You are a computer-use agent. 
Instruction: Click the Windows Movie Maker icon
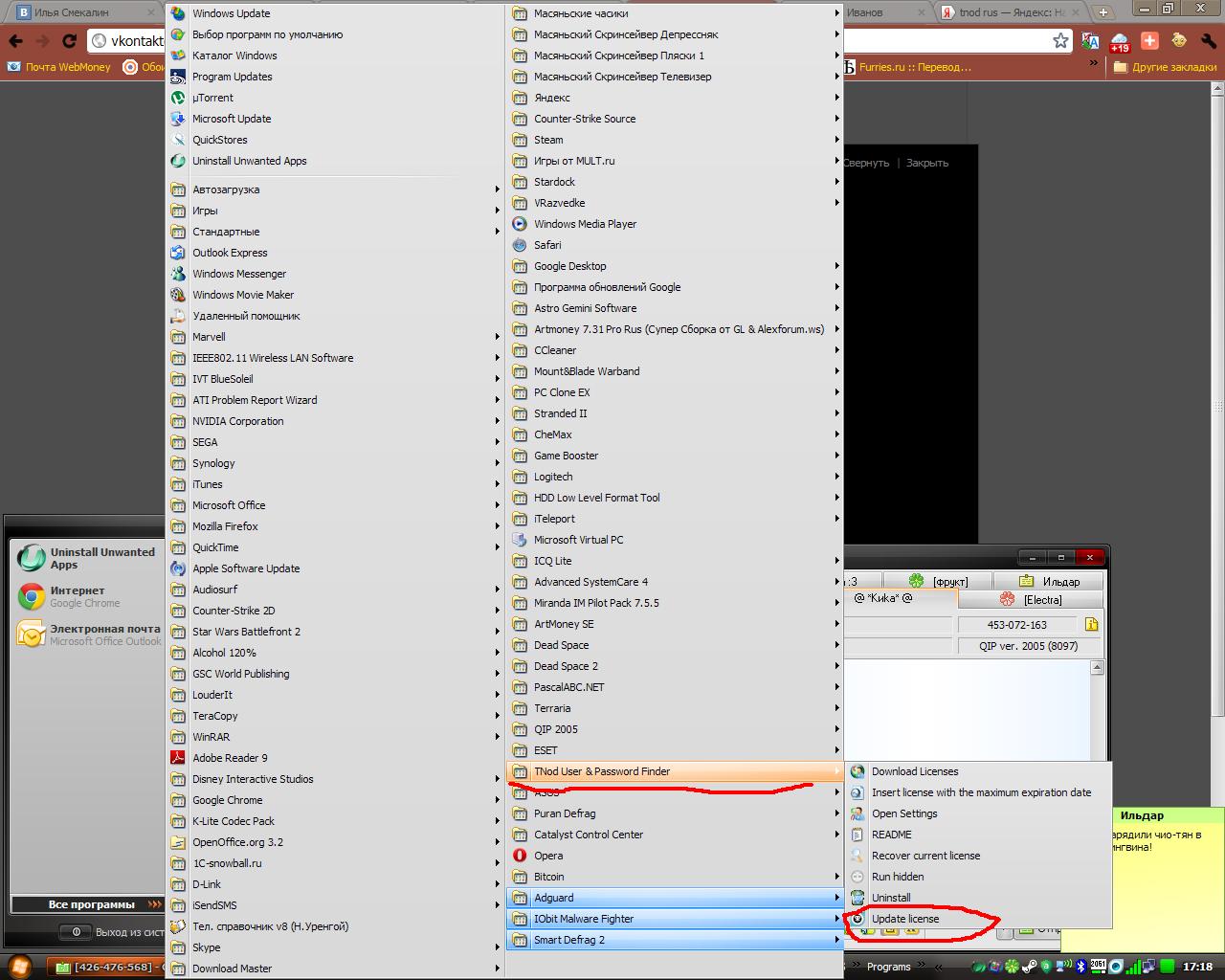[178, 295]
